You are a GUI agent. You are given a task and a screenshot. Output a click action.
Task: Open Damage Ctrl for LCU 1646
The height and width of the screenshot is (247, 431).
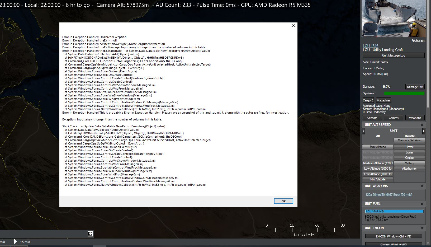point(415,86)
